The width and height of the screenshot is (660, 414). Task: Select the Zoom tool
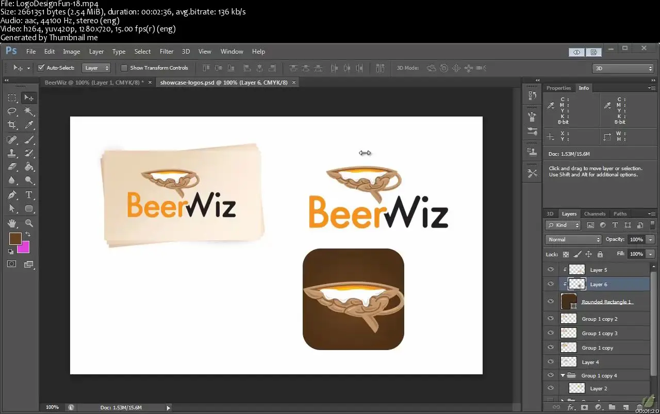pos(29,223)
